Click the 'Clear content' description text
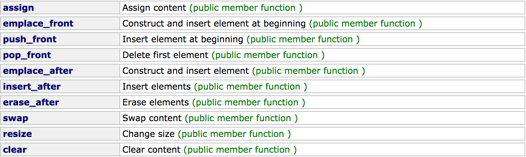Screen dimensions: 526x157 click(151, 150)
